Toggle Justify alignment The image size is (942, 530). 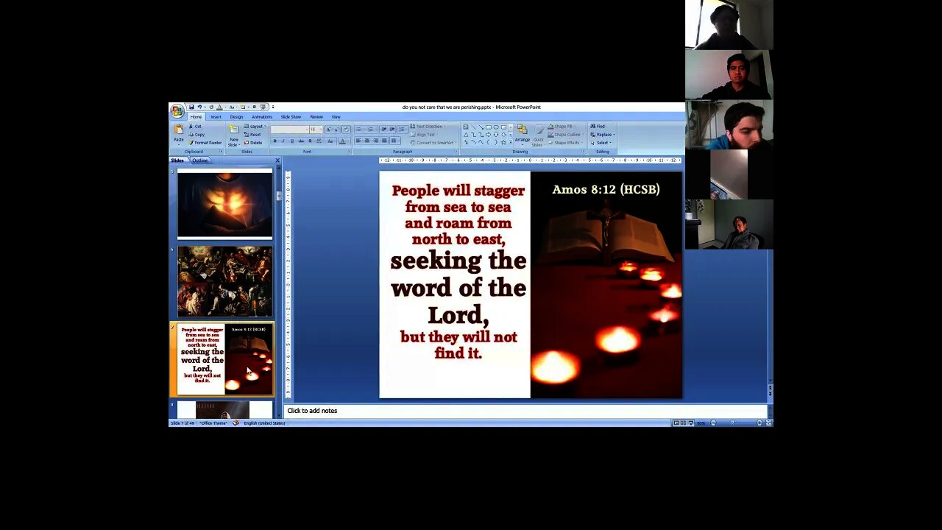pyautogui.click(x=384, y=141)
